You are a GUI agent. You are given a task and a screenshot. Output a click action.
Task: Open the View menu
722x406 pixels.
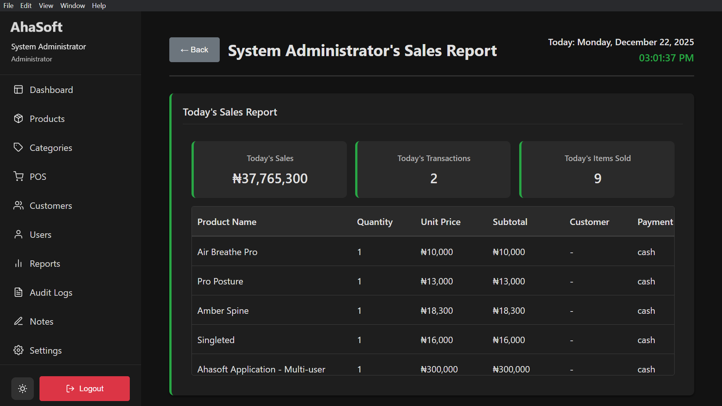click(46, 5)
